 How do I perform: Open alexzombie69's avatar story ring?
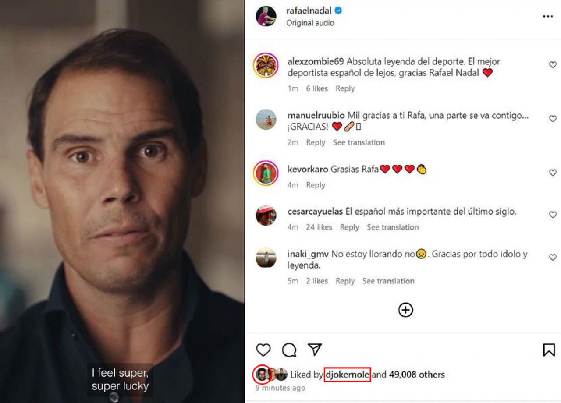266,66
